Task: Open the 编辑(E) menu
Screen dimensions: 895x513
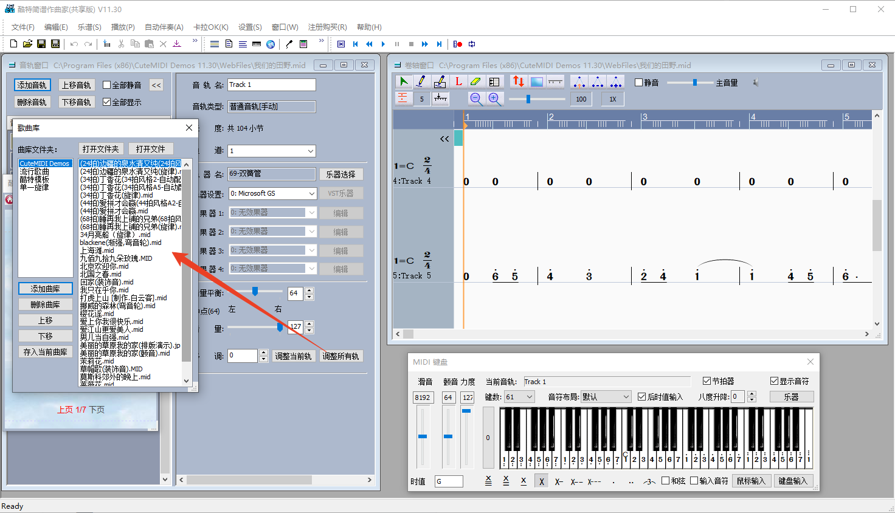Action: (56, 27)
